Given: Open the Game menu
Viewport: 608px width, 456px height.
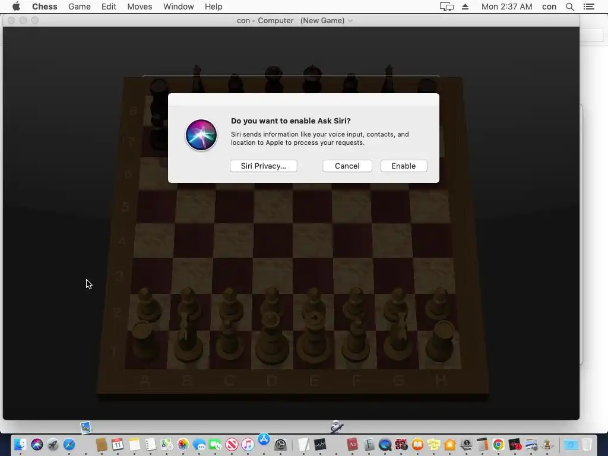Looking at the screenshot, I should pyautogui.click(x=80, y=7).
